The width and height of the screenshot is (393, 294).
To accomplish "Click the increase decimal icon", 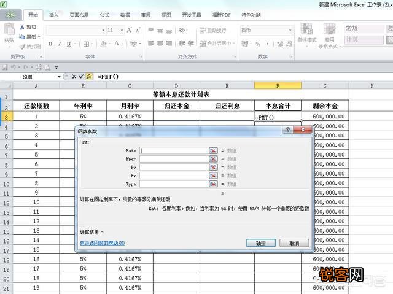I will coord(280,44).
